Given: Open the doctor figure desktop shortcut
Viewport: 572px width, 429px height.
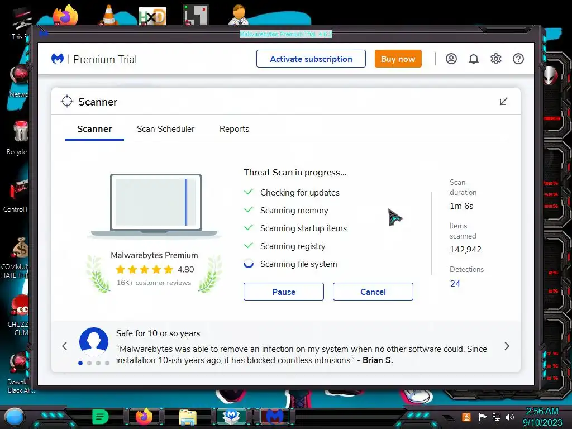Looking at the screenshot, I should coord(239,15).
